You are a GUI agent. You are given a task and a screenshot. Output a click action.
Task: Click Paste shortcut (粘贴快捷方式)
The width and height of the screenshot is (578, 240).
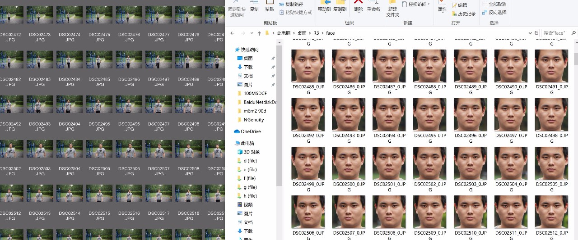[x=296, y=13]
